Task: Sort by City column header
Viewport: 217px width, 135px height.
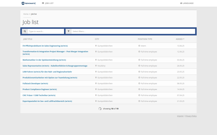Action: pyautogui.click(x=97, y=39)
